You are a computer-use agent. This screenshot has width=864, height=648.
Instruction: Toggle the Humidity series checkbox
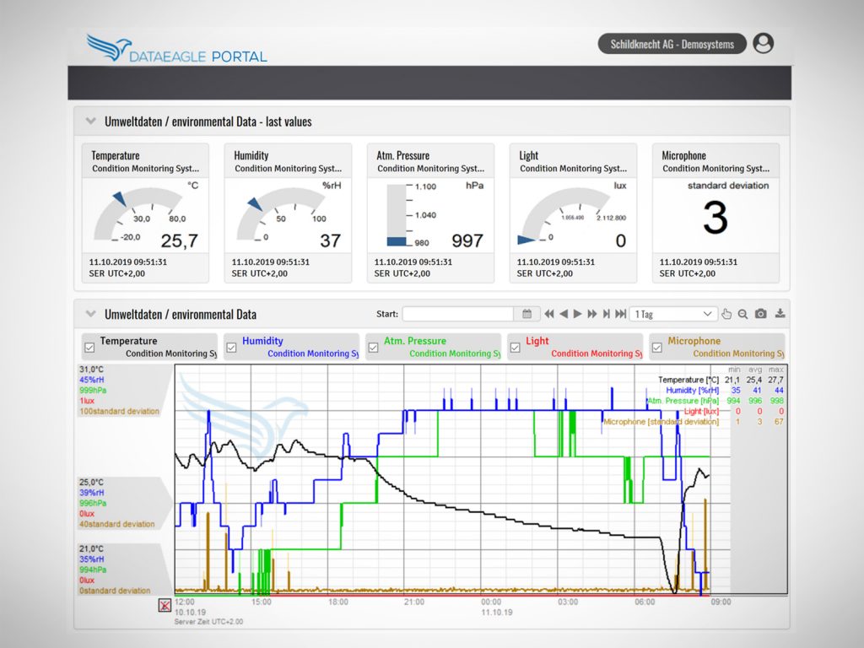[231, 347]
